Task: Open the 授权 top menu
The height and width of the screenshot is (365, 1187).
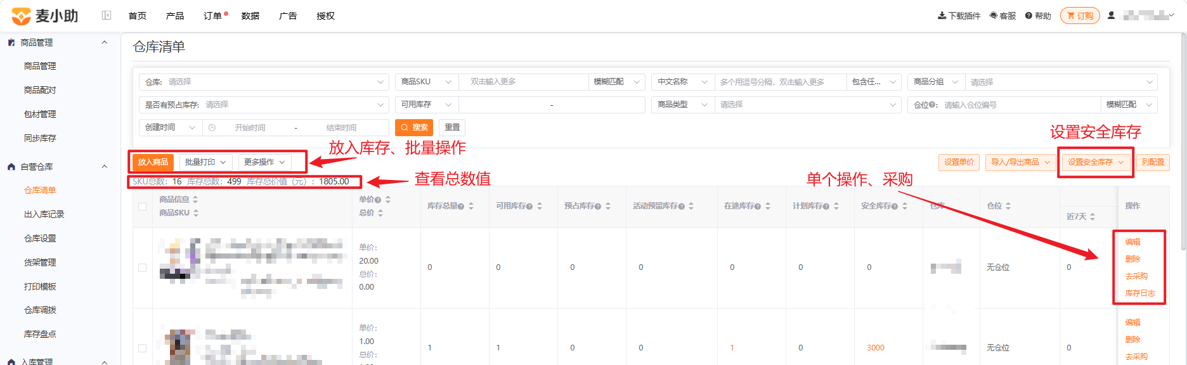Action: 326,16
